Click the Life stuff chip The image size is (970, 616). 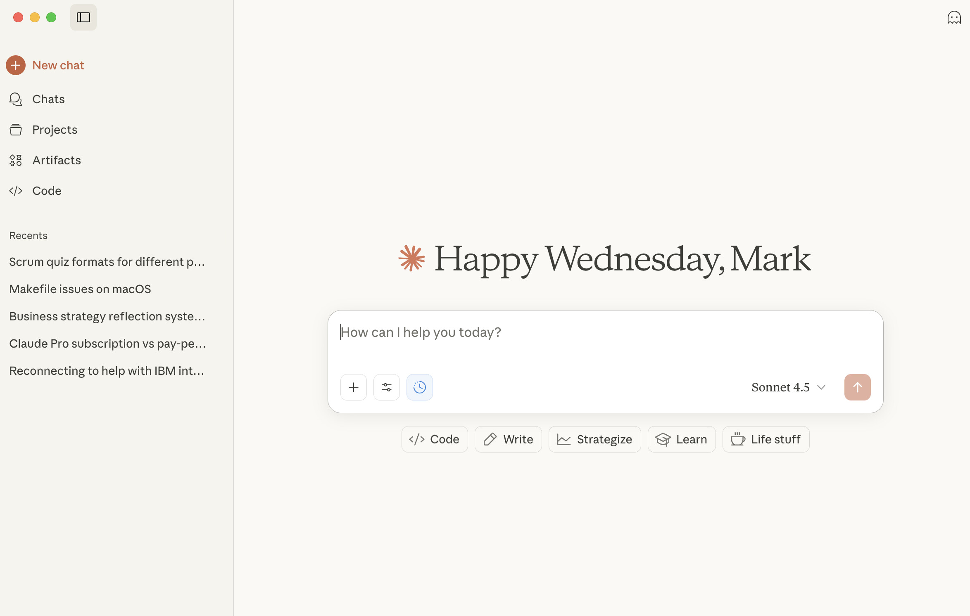(x=766, y=439)
